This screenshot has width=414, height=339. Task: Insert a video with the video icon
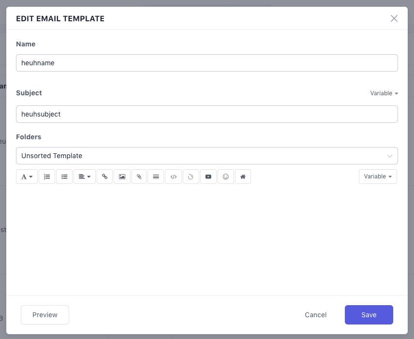coord(208,177)
